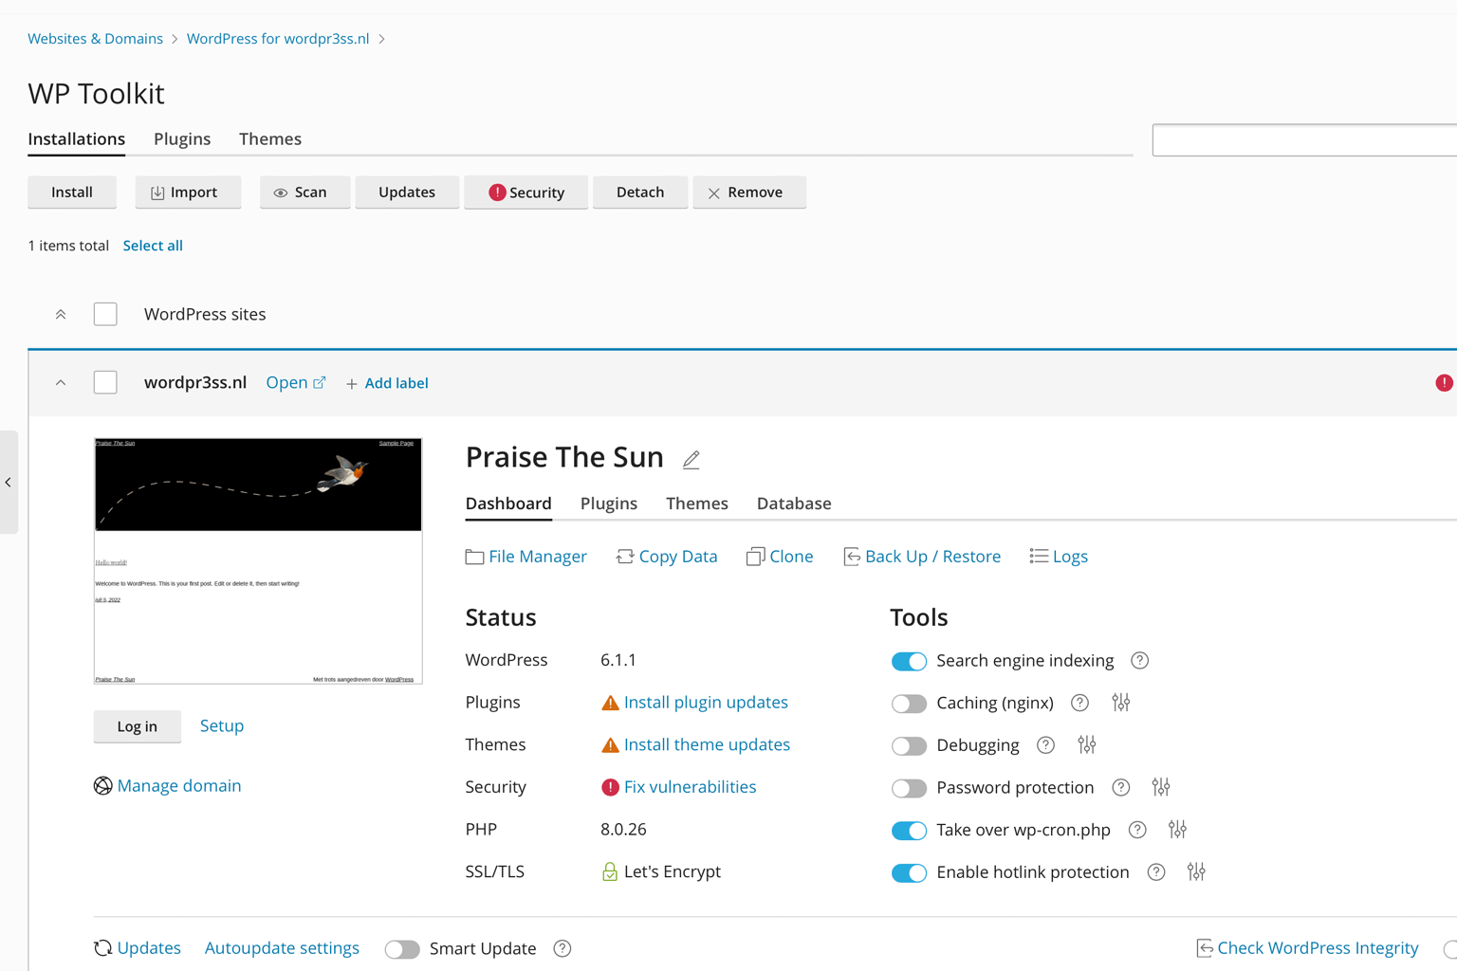1457x971 pixels.
Task: Open Back Up / Restore via its icon
Action: tap(851, 557)
